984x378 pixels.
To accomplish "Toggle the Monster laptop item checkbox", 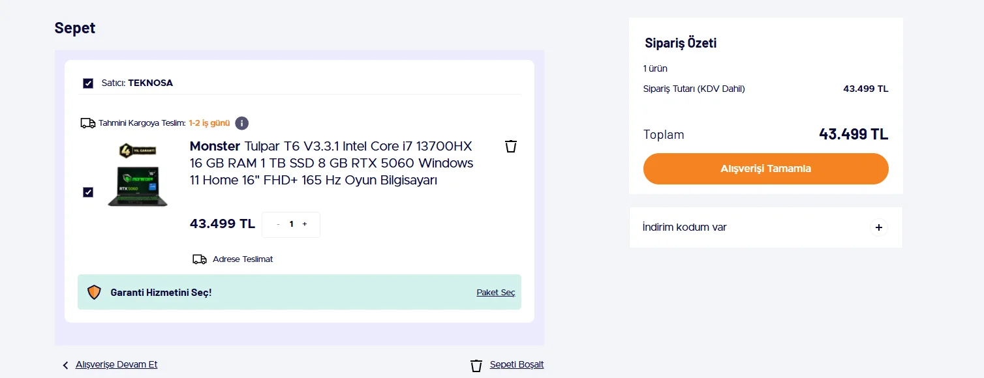I will tap(88, 192).
